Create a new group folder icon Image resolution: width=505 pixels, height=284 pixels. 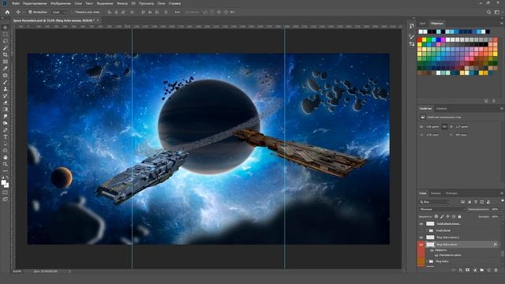tap(482, 270)
